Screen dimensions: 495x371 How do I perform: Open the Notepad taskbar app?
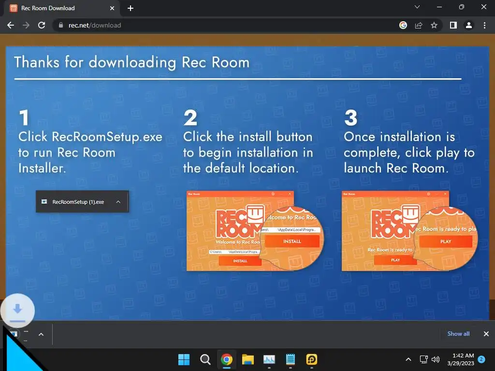(290, 359)
